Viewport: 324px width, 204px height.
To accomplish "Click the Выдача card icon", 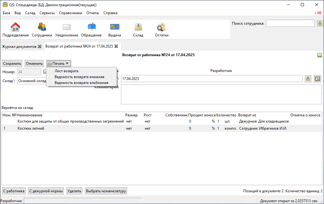I will pos(115,27).
